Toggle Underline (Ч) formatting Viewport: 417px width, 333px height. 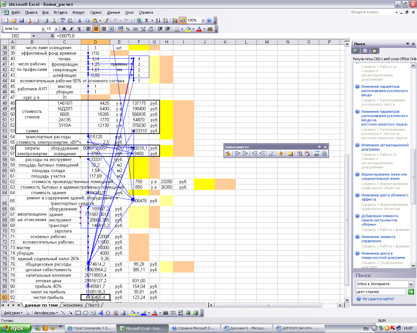[x=79, y=29]
